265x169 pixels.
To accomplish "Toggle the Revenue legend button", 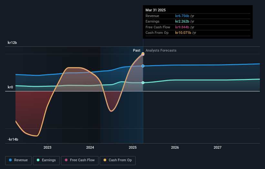I will coord(18,160).
